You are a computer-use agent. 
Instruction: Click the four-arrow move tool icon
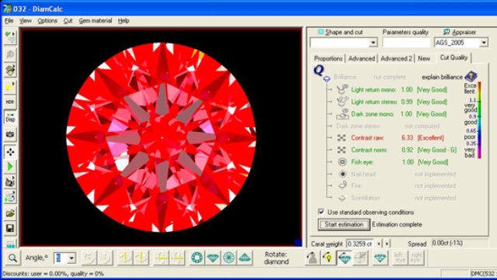pyautogui.click(x=10, y=152)
